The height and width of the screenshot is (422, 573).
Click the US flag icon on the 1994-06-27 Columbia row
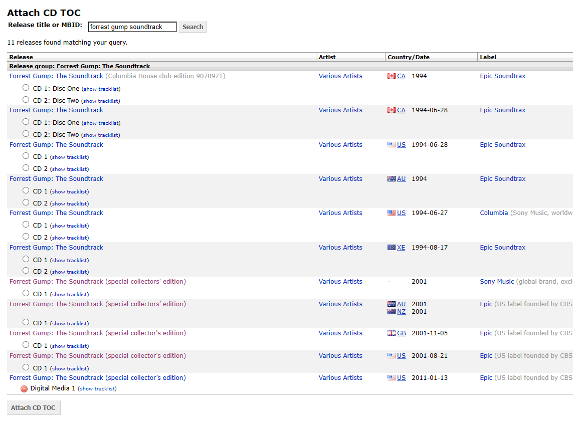[392, 213]
